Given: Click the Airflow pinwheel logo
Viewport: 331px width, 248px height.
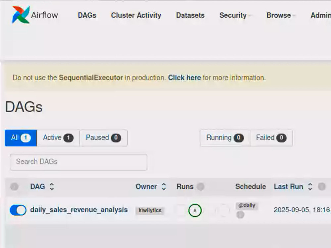Looking at the screenshot, I should (21, 15).
